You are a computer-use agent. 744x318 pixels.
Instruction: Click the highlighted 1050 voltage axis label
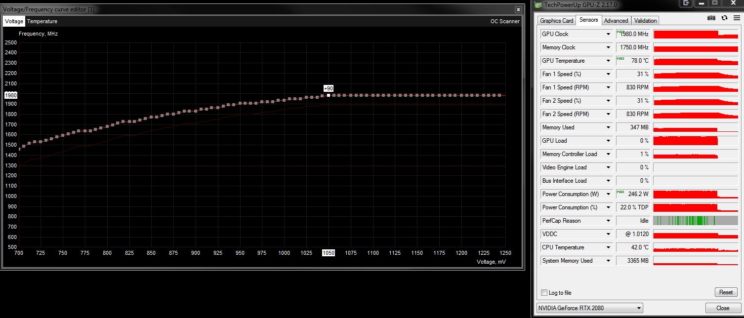coord(329,253)
